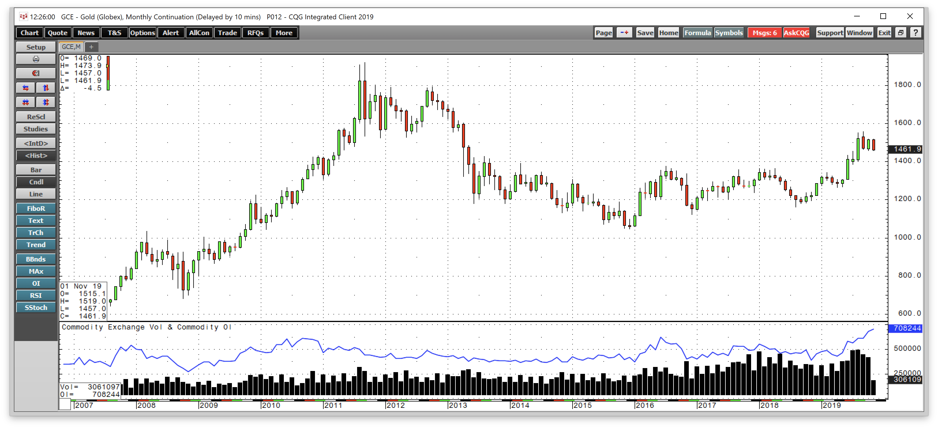Click the double horizontal arrows icon
938x428 pixels.
[x=25, y=102]
